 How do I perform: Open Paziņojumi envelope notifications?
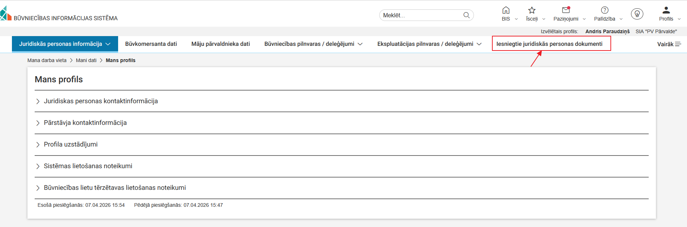coord(566,10)
